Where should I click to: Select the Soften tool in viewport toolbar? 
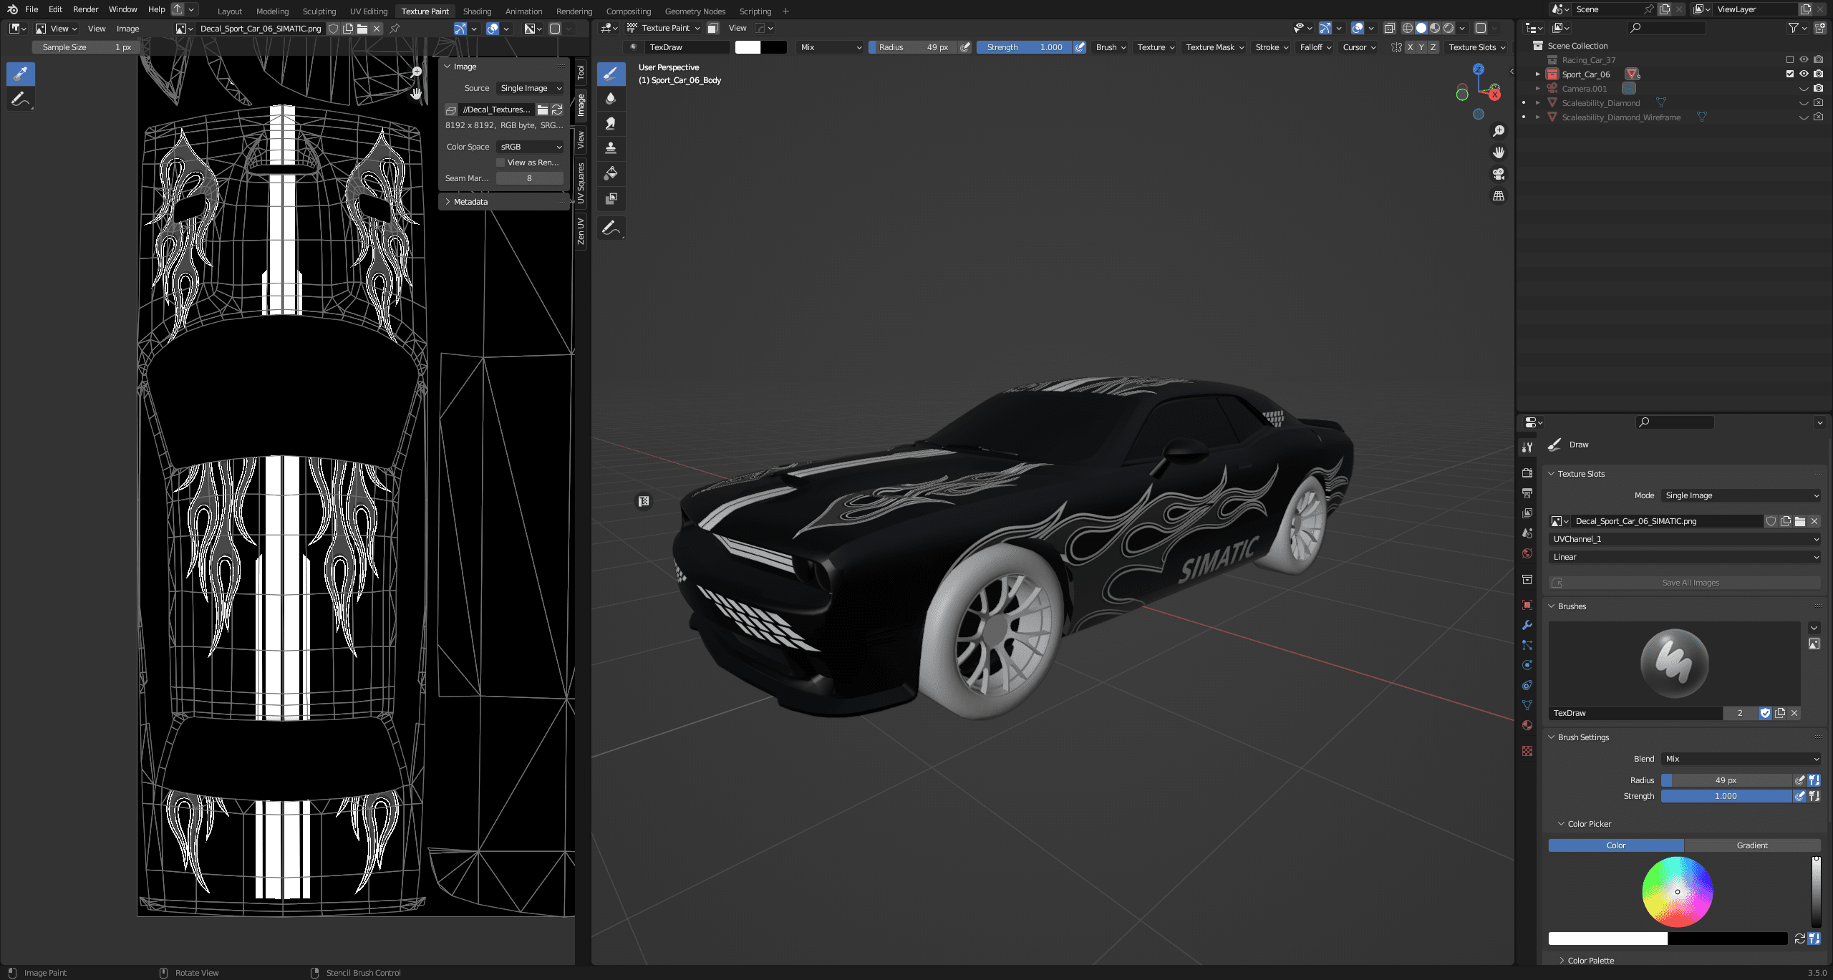[x=611, y=99]
